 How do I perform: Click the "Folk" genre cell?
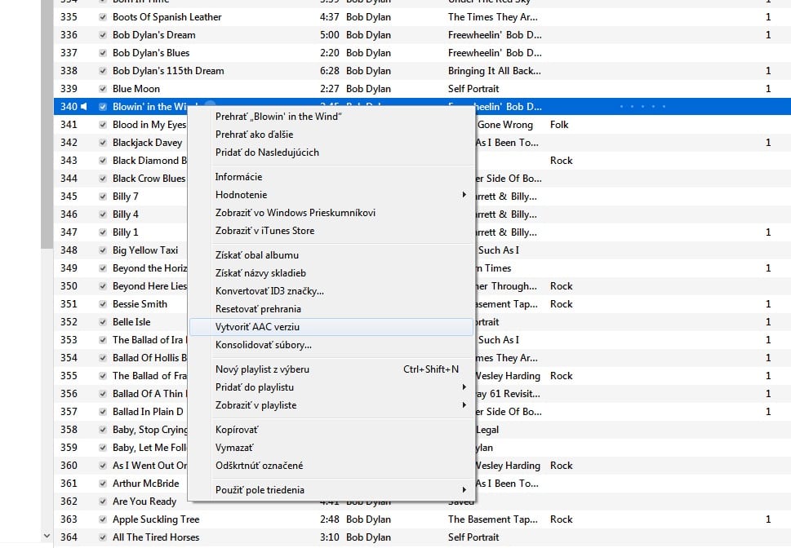coord(559,125)
